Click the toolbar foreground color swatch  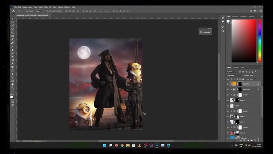[x=12, y=97]
